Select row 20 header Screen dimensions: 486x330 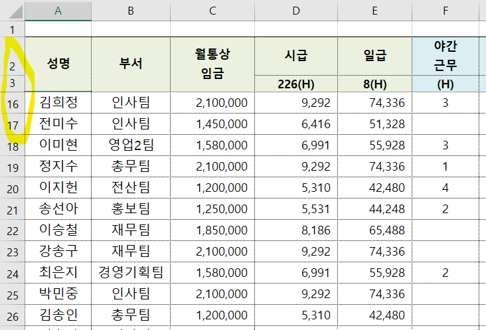(x=13, y=188)
